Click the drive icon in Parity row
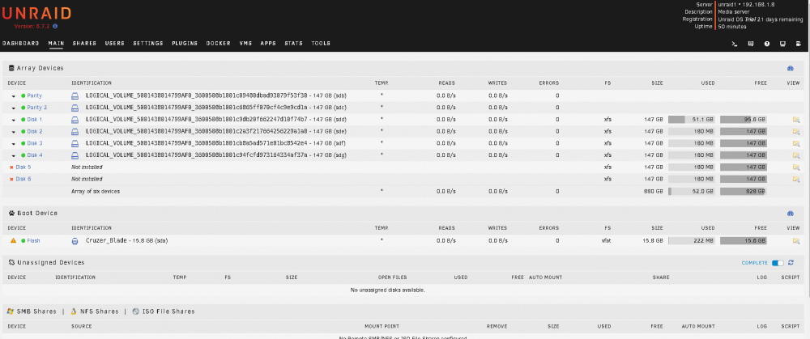This screenshot has width=810, height=339. click(x=75, y=96)
